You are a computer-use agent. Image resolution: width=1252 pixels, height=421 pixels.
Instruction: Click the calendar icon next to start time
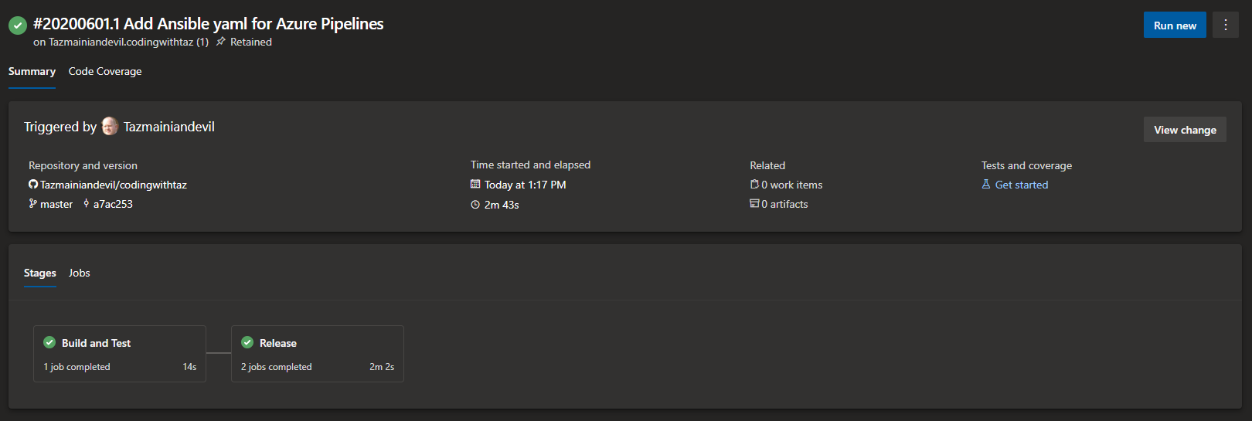475,185
